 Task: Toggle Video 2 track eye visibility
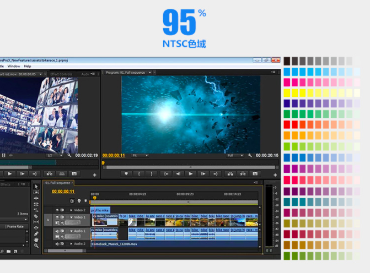point(57,210)
